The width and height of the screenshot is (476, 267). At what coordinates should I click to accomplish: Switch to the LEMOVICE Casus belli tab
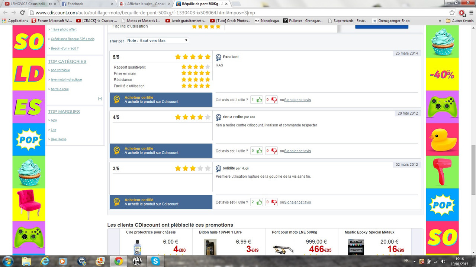[30, 4]
